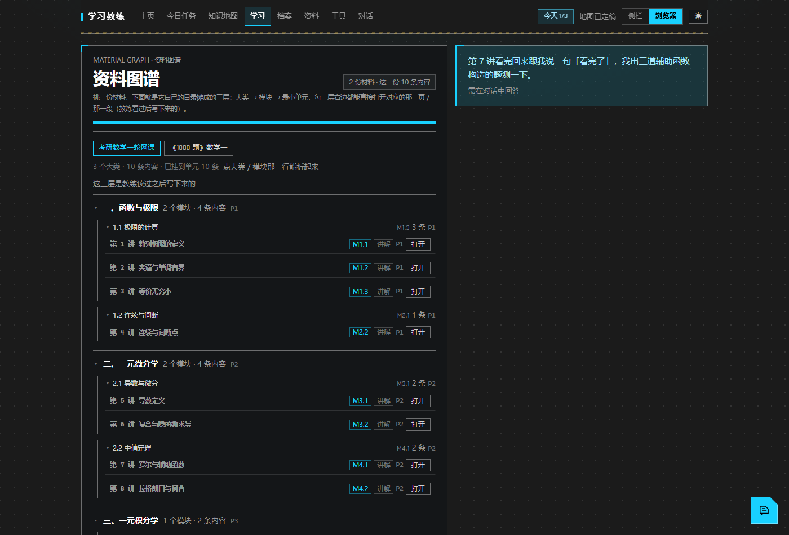Viewport: 789px width, 535px height.
Task: Open the chat bubble icon button
Action: (764, 510)
